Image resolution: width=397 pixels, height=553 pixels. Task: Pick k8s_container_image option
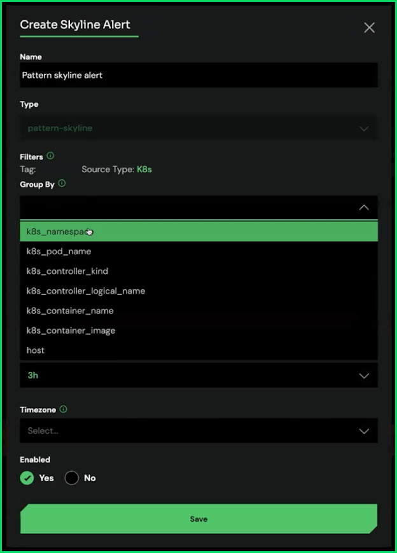point(71,331)
